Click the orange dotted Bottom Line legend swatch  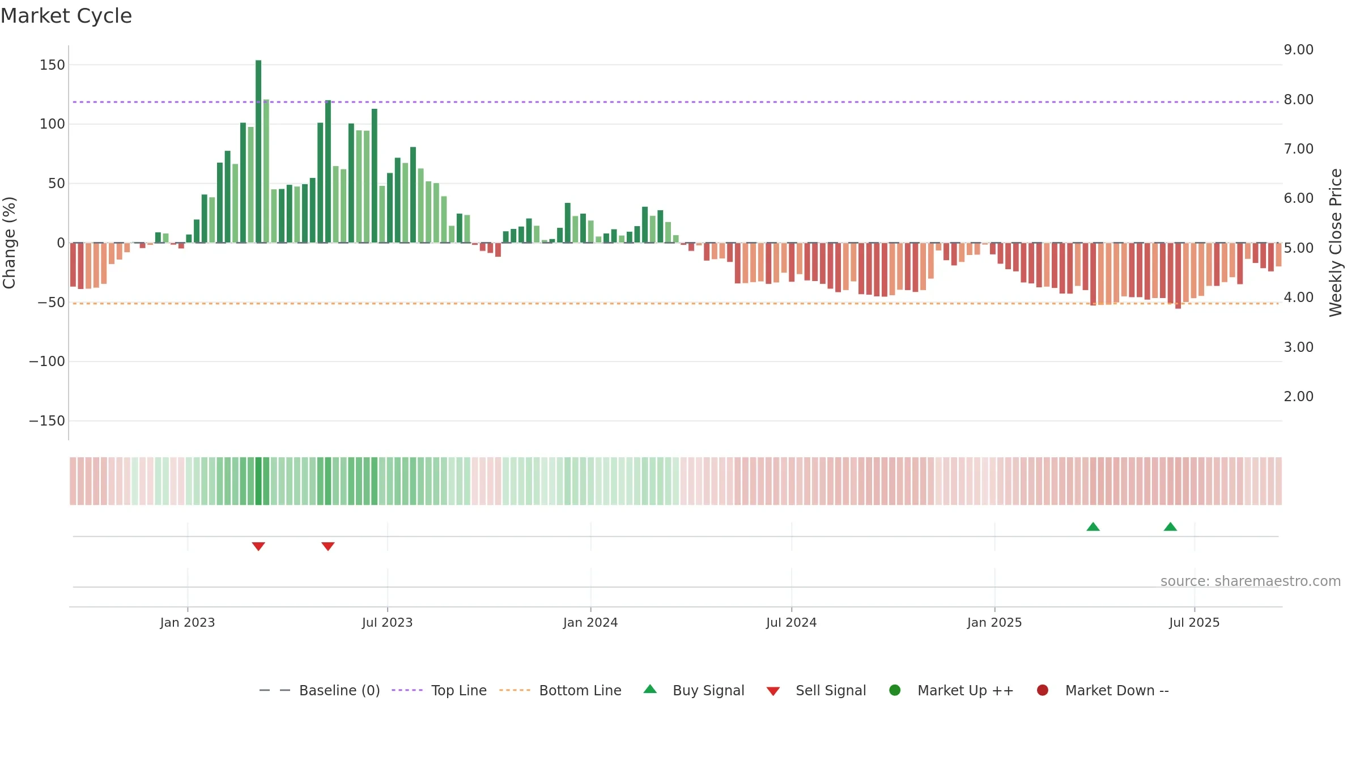[515, 690]
